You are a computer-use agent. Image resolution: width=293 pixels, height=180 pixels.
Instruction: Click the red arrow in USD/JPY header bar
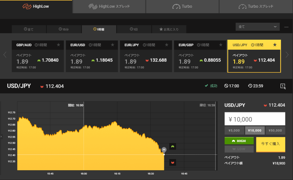point(42,86)
